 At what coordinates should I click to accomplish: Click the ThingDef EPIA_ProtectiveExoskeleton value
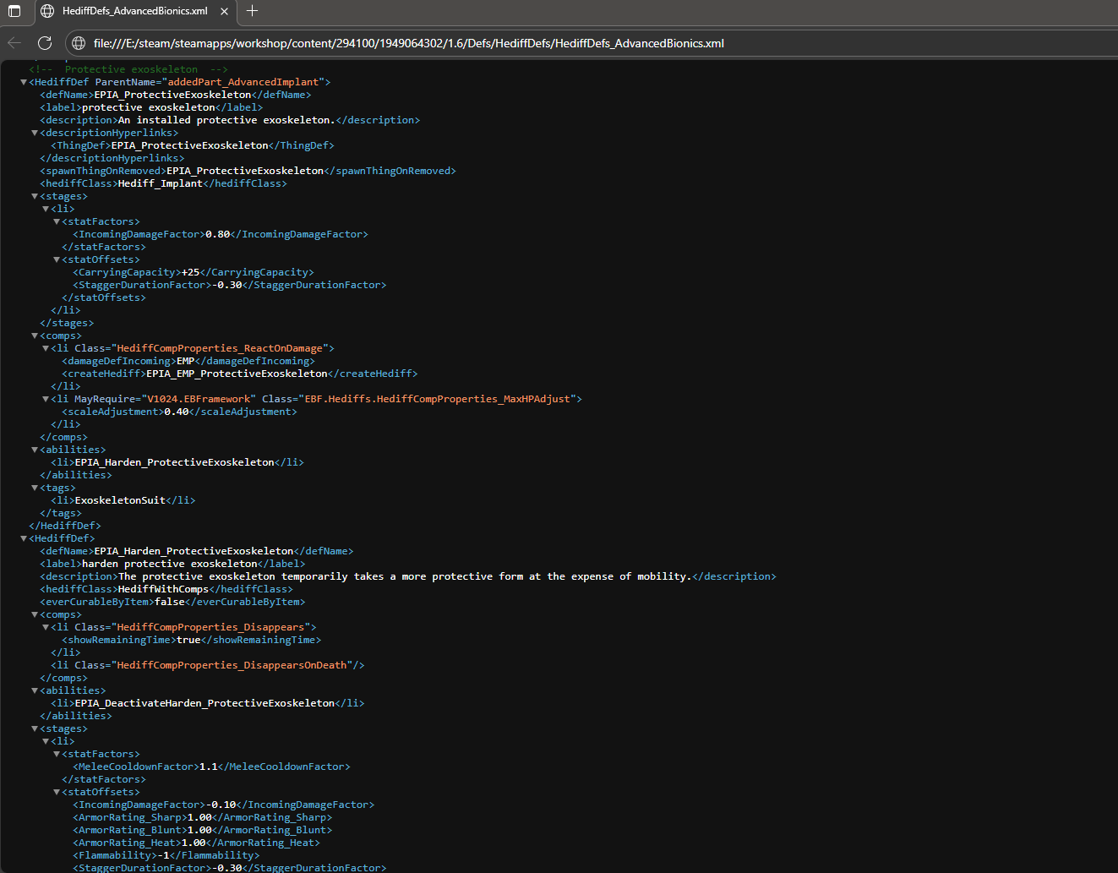190,145
